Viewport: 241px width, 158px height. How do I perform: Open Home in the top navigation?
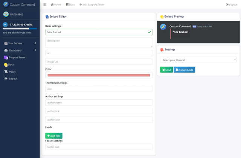pyautogui.click(x=56, y=5)
